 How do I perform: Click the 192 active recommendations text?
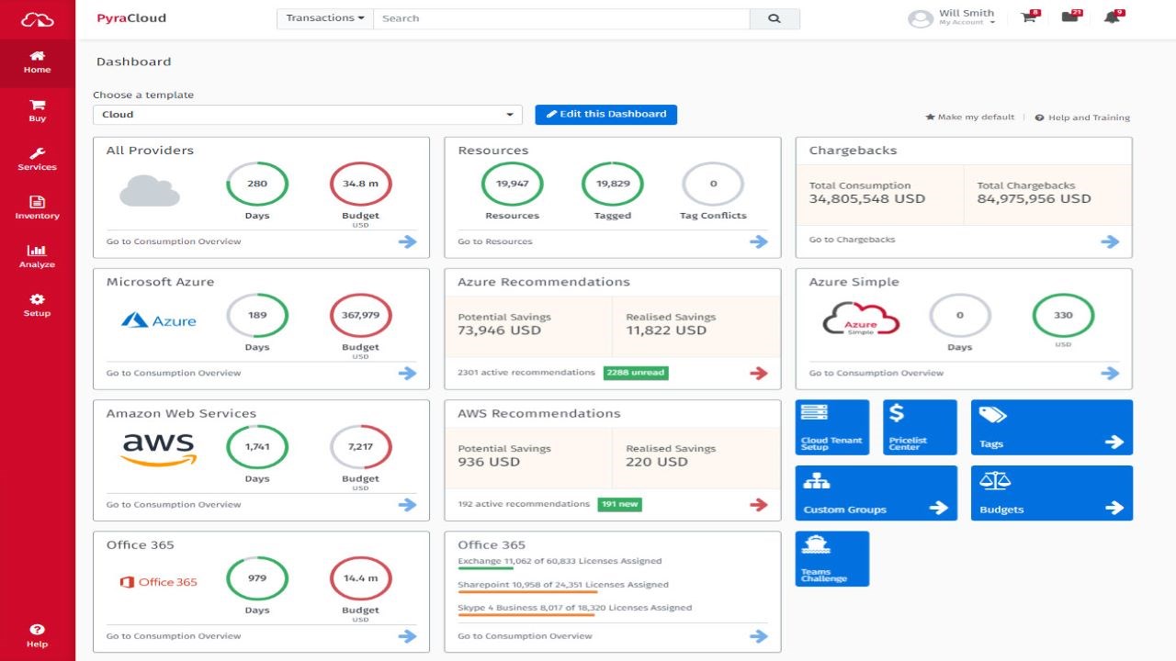tap(524, 504)
